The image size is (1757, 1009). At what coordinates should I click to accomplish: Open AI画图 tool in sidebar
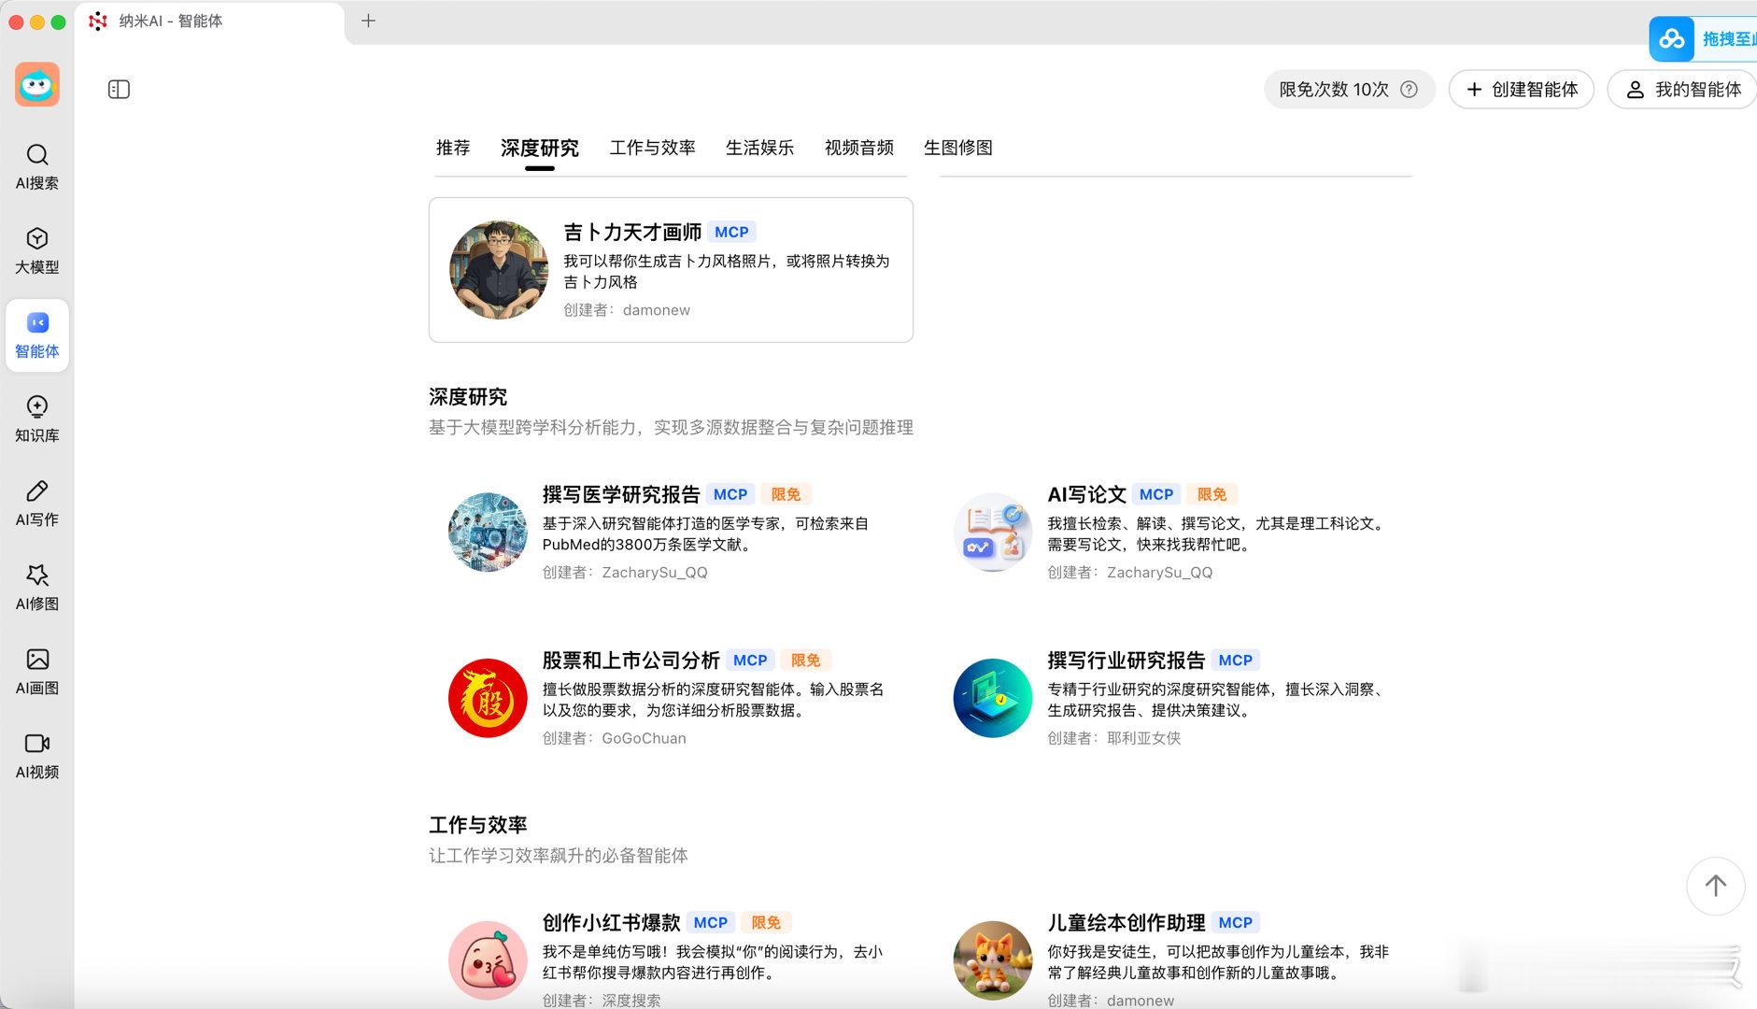tap(37, 672)
